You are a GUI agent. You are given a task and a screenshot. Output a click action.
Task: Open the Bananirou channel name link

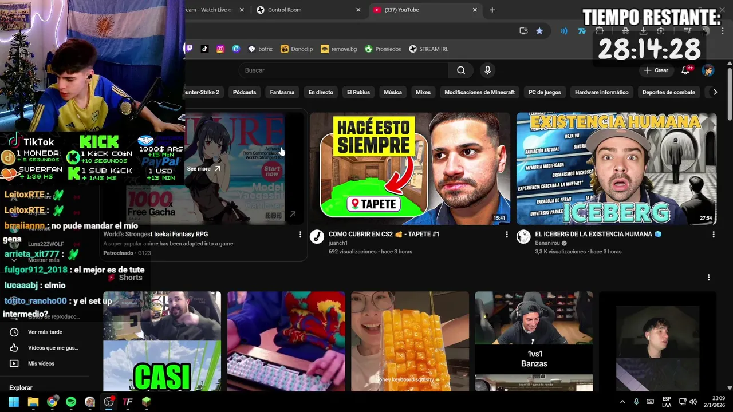coord(547,243)
